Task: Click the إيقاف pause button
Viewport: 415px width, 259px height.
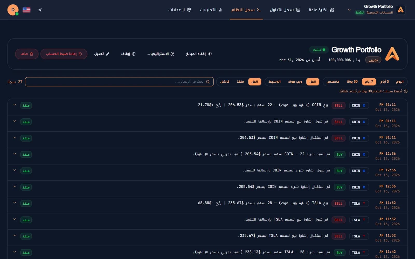Action: point(128,54)
